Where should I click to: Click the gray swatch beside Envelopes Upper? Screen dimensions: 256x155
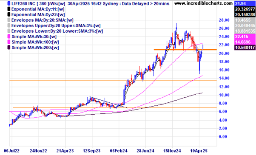9,25
